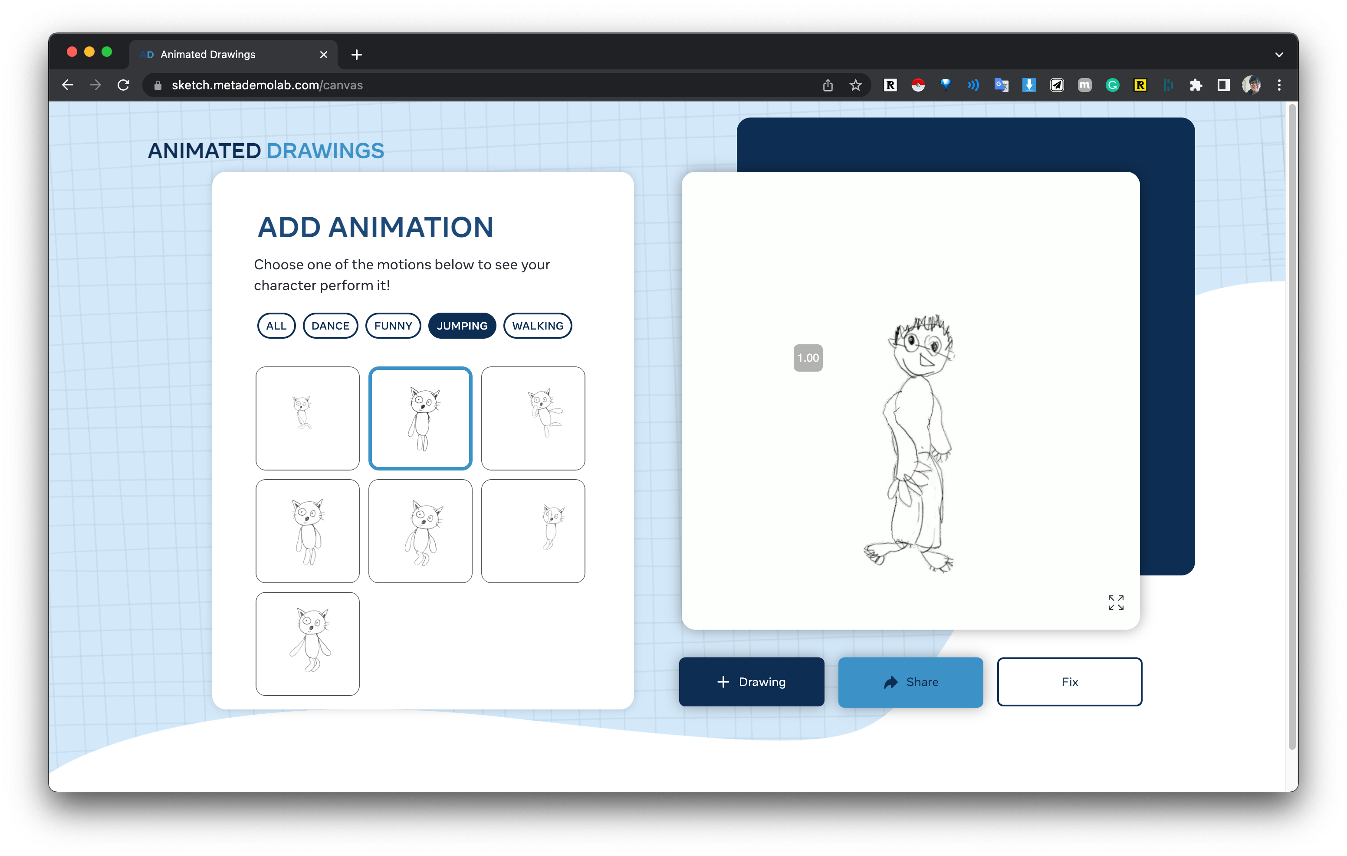Select the first jumping animation thumbnail
Viewport: 1347px width, 856px height.
[307, 418]
